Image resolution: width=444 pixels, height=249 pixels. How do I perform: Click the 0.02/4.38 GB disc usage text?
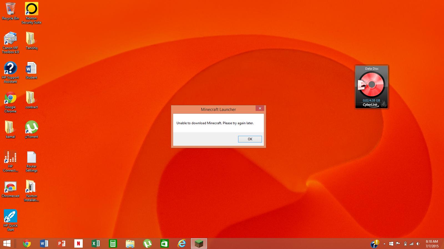(x=371, y=100)
